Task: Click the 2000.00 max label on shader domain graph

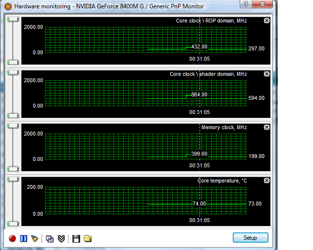Action: click(33, 80)
